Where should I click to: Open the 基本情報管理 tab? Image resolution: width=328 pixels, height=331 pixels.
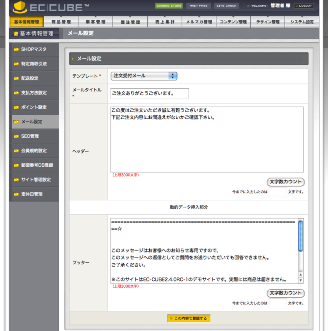26,22
